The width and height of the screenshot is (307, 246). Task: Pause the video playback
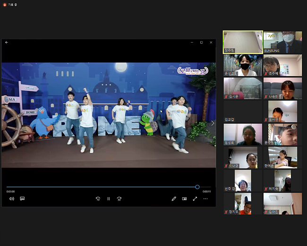click(109, 199)
